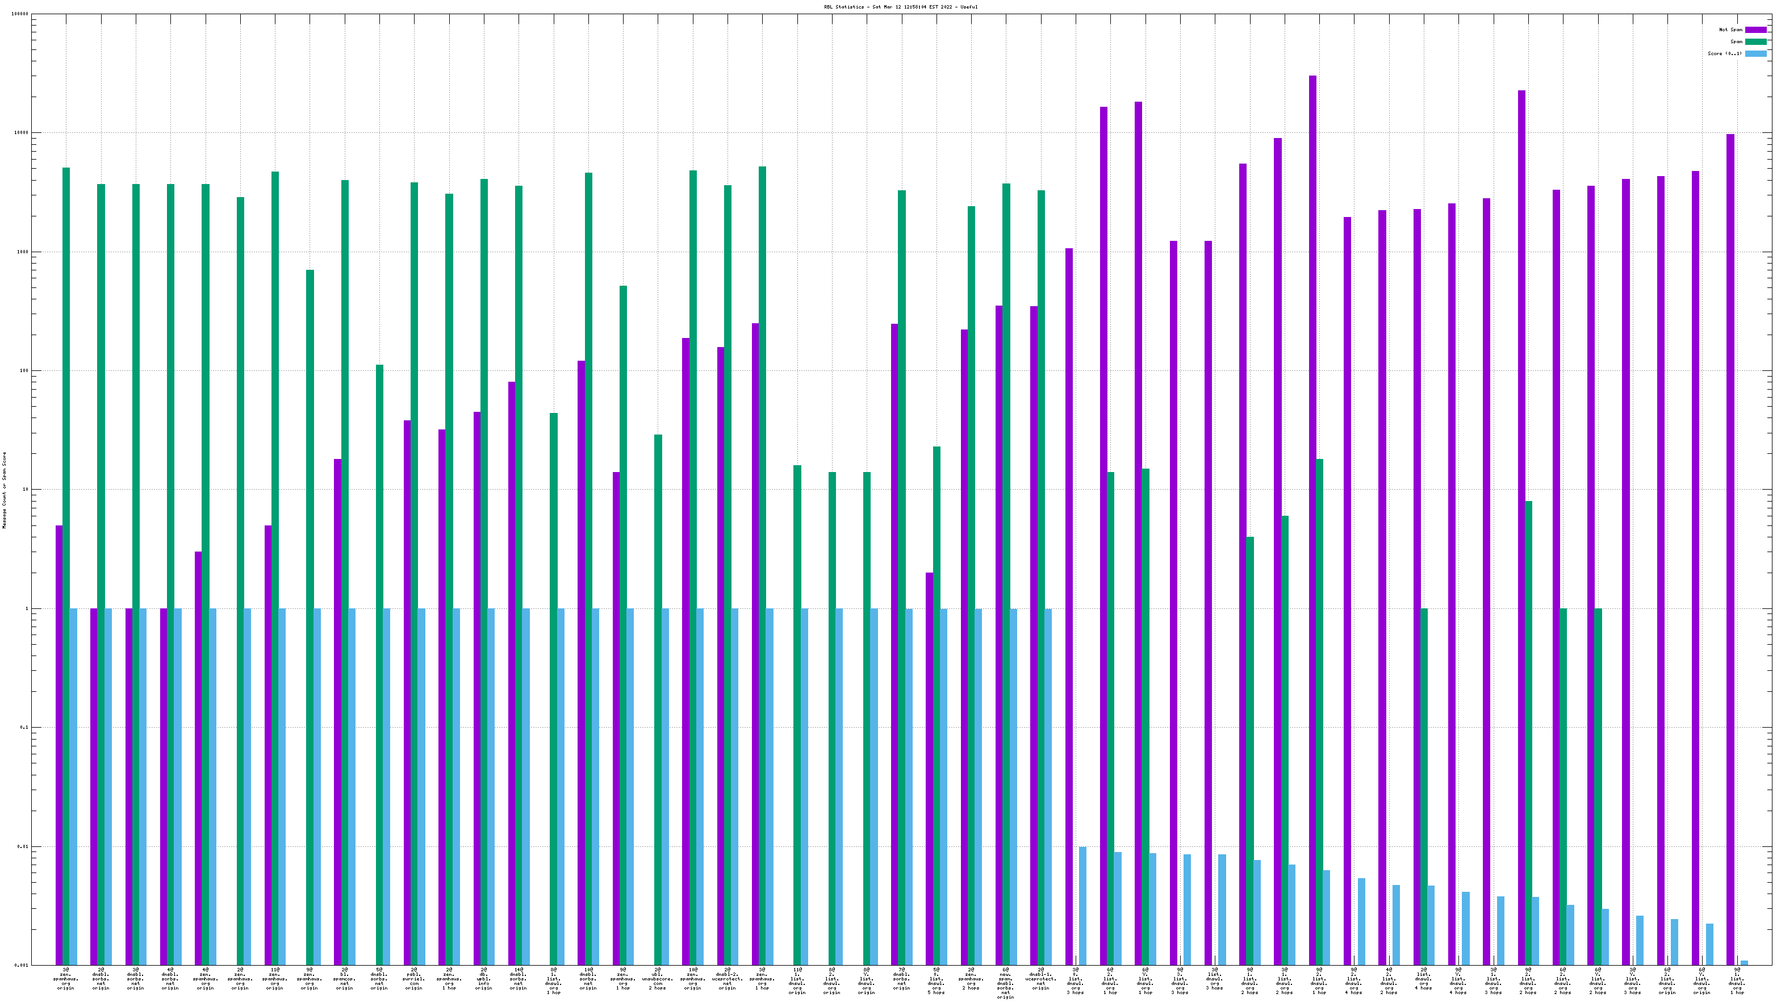Click the db.wpbl.info x-axis label
The width and height of the screenshot is (1781, 1002).
coord(483,979)
